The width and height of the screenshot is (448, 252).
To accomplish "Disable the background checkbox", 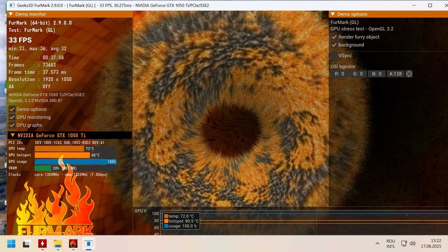I will click(334, 45).
